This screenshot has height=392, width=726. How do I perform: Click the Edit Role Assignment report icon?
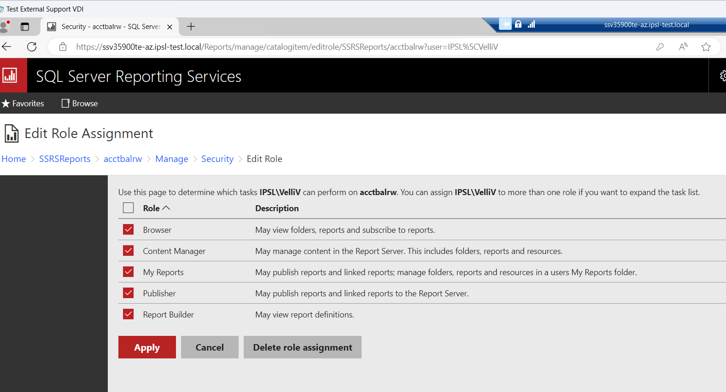pos(12,133)
